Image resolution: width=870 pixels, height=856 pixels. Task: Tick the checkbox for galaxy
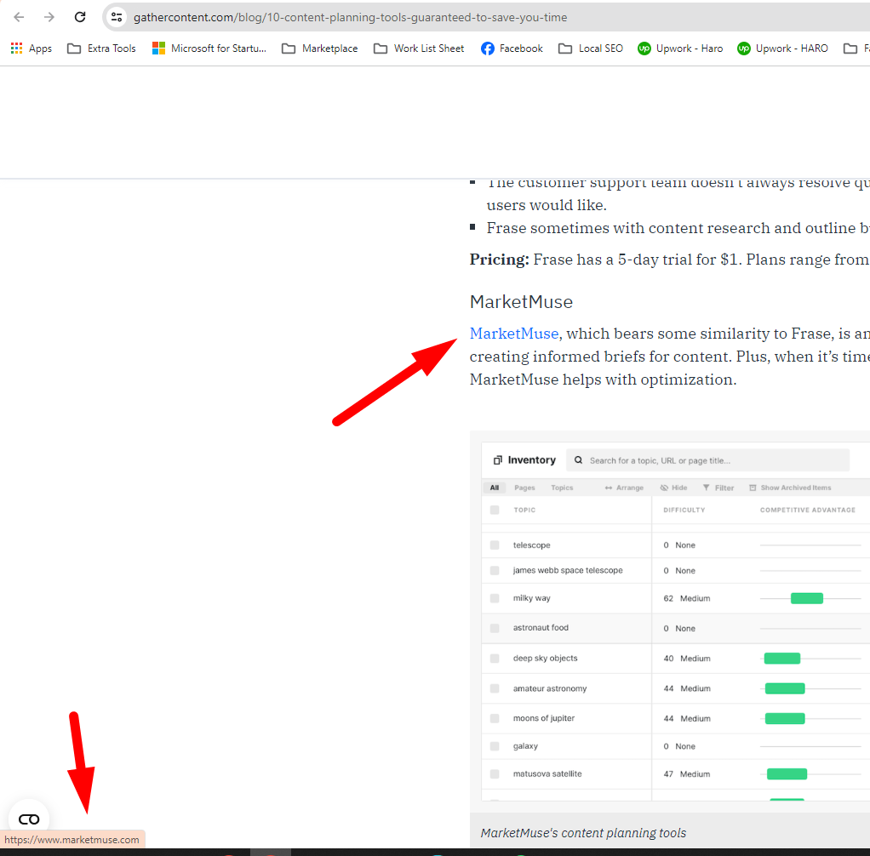pyautogui.click(x=495, y=746)
